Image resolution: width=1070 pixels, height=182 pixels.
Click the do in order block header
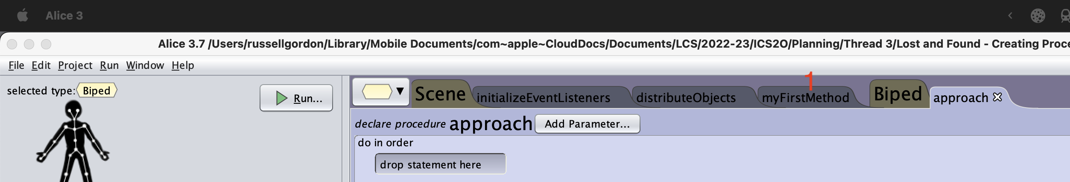[x=385, y=142]
